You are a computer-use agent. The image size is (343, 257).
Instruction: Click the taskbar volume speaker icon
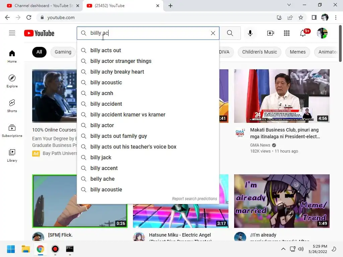(301, 249)
